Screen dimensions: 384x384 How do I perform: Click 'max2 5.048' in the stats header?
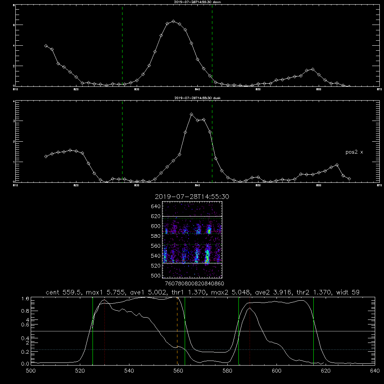point(230,292)
